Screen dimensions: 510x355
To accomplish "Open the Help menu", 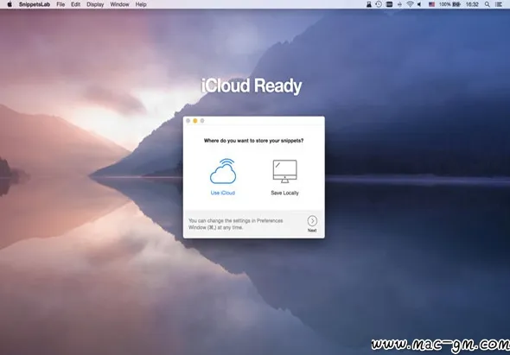I will [141, 4].
